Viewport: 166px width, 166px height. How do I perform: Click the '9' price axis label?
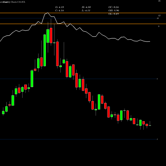(159, 26)
